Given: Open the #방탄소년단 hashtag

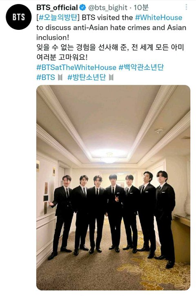Looking at the screenshot, I should (x=87, y=77).
